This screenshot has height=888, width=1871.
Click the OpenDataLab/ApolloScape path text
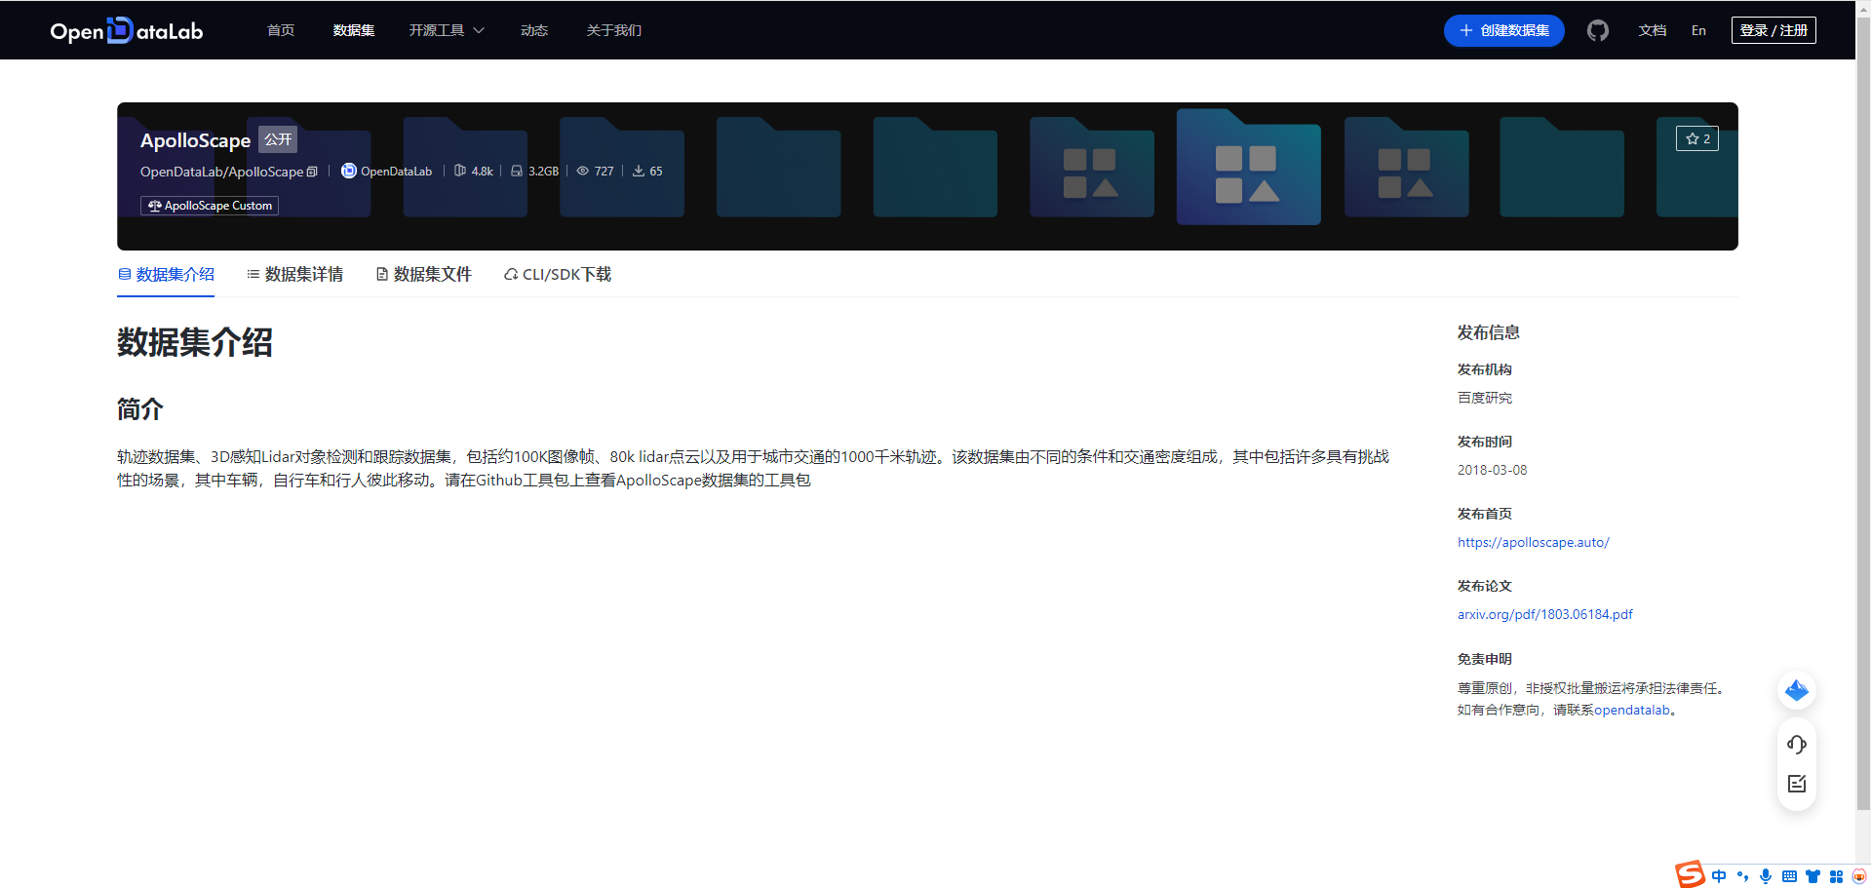[221, 172]
